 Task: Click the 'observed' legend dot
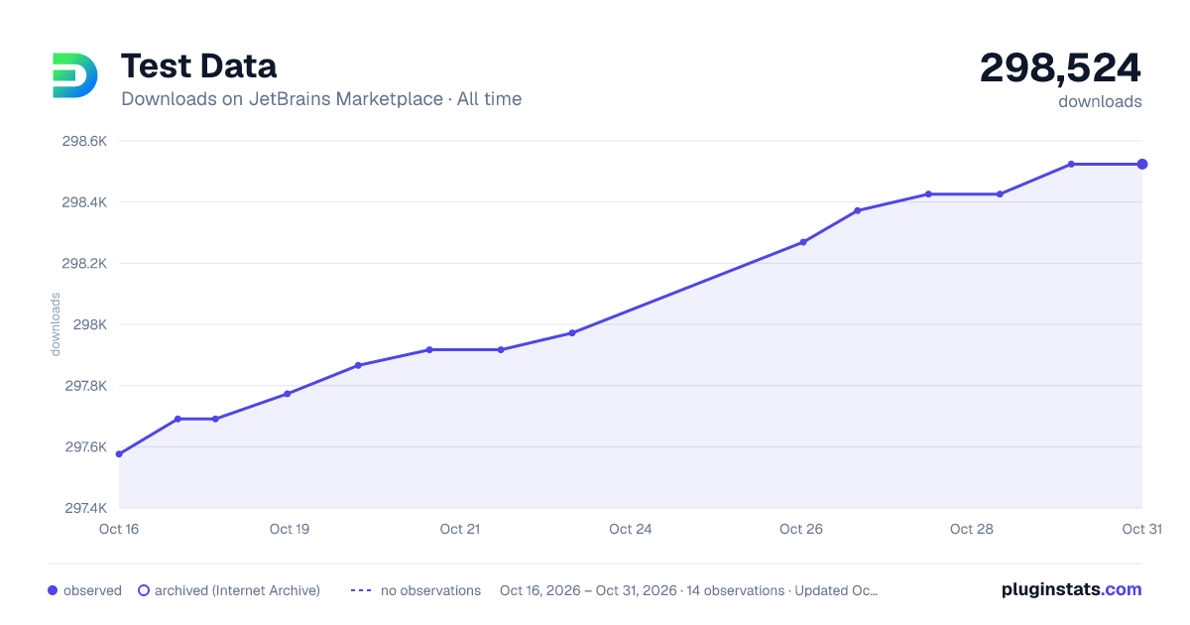click(x=53, y=590)
